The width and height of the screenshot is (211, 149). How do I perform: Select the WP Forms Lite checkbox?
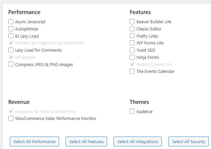[132, 43]
